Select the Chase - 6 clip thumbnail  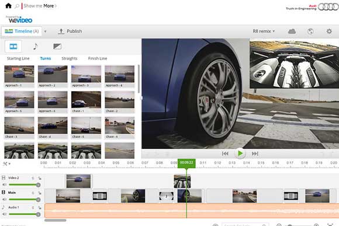pos(120,126)
